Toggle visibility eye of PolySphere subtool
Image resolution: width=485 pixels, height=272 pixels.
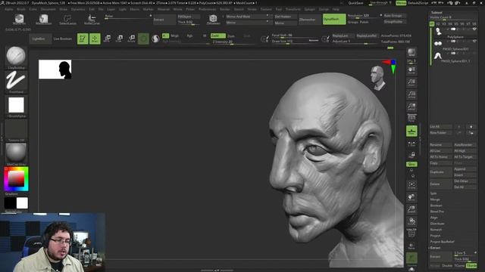pyautogui.click(x=474, y=29)
